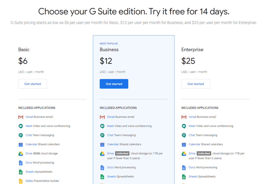
Task: Click the G Suite pricing subtitle sentence
Action: 134,23
